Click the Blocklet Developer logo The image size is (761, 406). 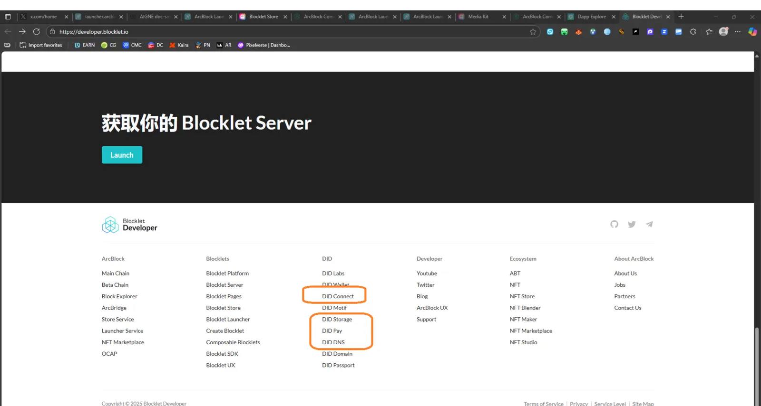(129, 225)
